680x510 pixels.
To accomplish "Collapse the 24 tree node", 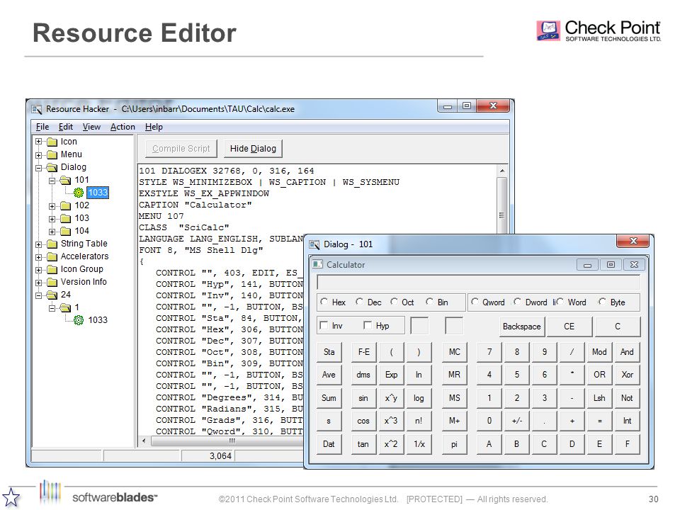I will (38, 295).
